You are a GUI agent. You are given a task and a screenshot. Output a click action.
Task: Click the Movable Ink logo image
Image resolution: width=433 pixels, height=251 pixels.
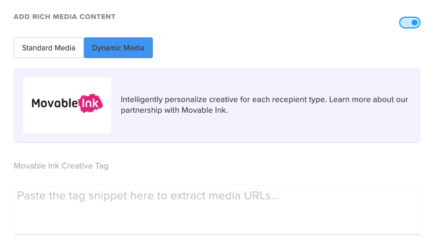pos(67,104)
